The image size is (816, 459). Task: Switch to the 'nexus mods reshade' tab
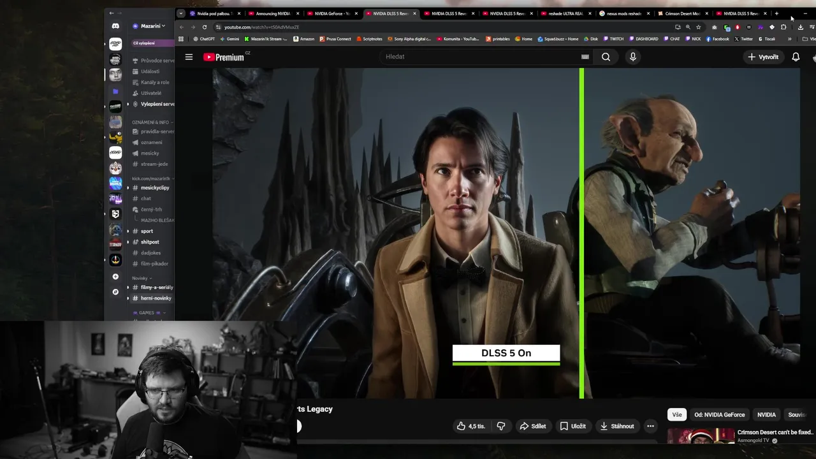coord(624,13)
